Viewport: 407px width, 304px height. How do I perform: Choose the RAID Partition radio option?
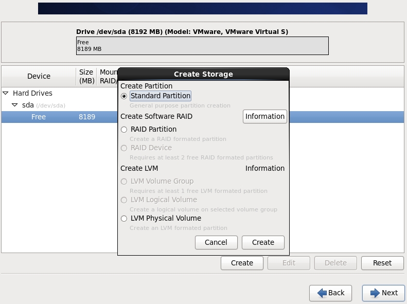[124, 130]
